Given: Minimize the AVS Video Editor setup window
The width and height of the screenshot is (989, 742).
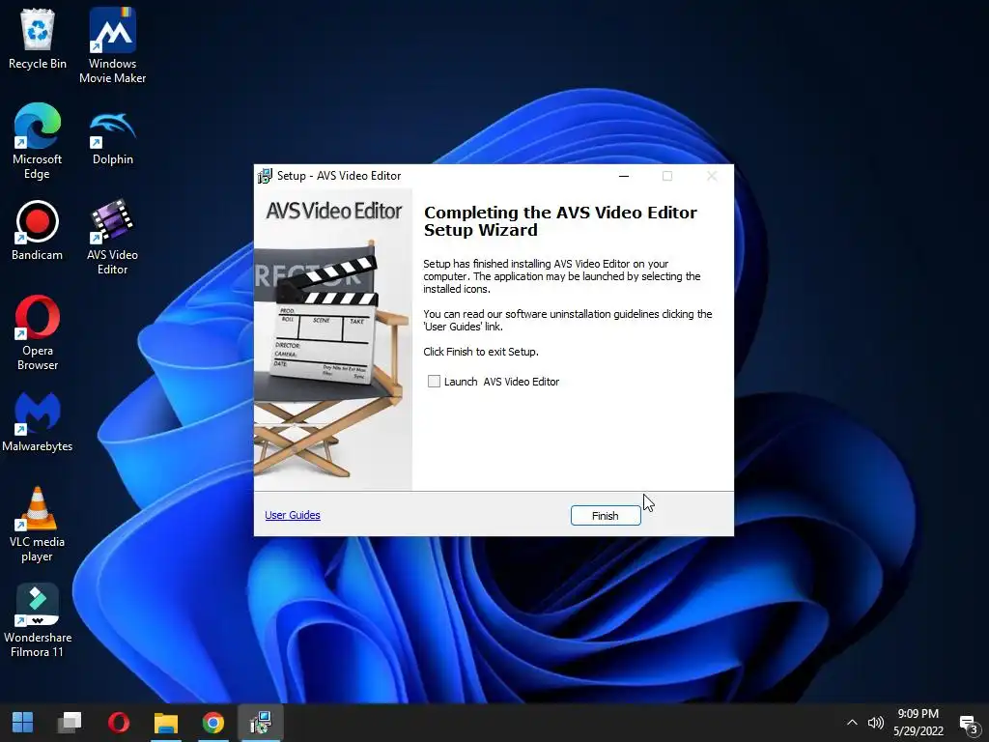Looking at the screenshot, I should pyautogui.click(x=624, y=176).
